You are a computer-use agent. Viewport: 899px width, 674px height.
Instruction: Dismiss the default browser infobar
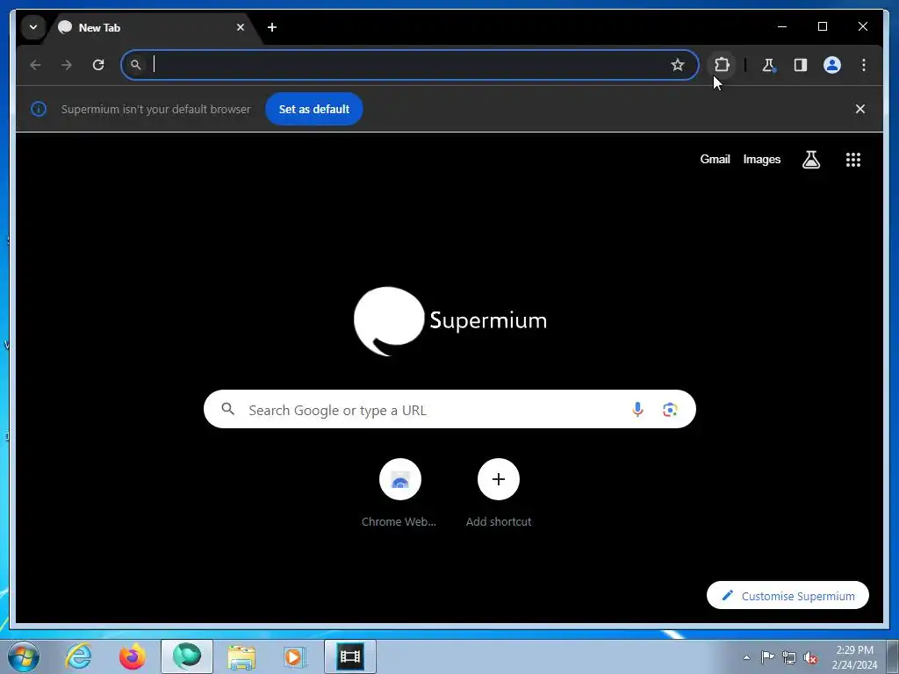(860, 109)
